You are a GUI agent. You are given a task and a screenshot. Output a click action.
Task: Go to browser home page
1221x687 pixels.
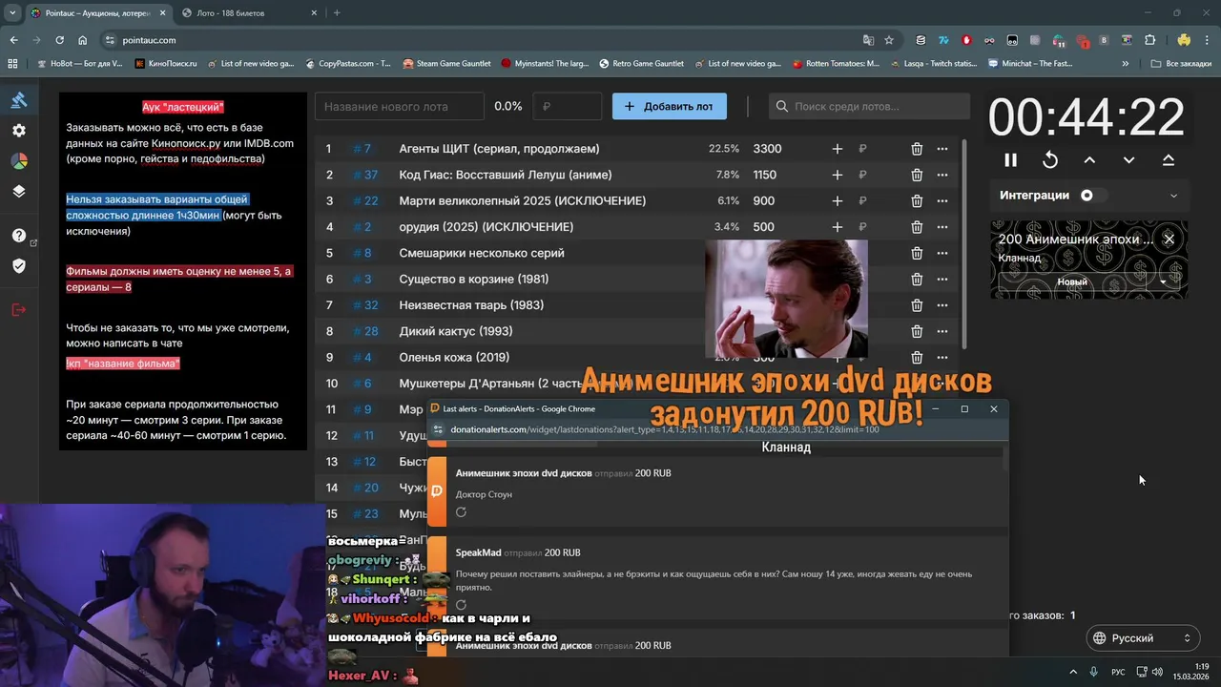coord(83,40)
